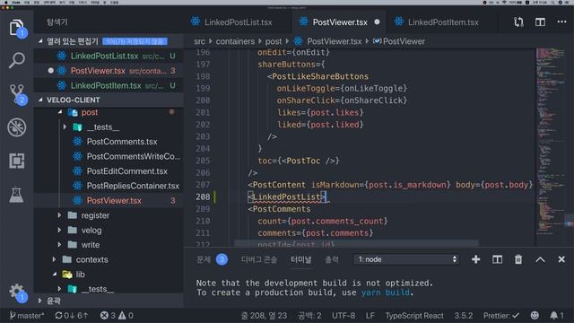Click the errors and warnings count in the status bar
The height and width of the screenshot is (323, 574).
117,315
